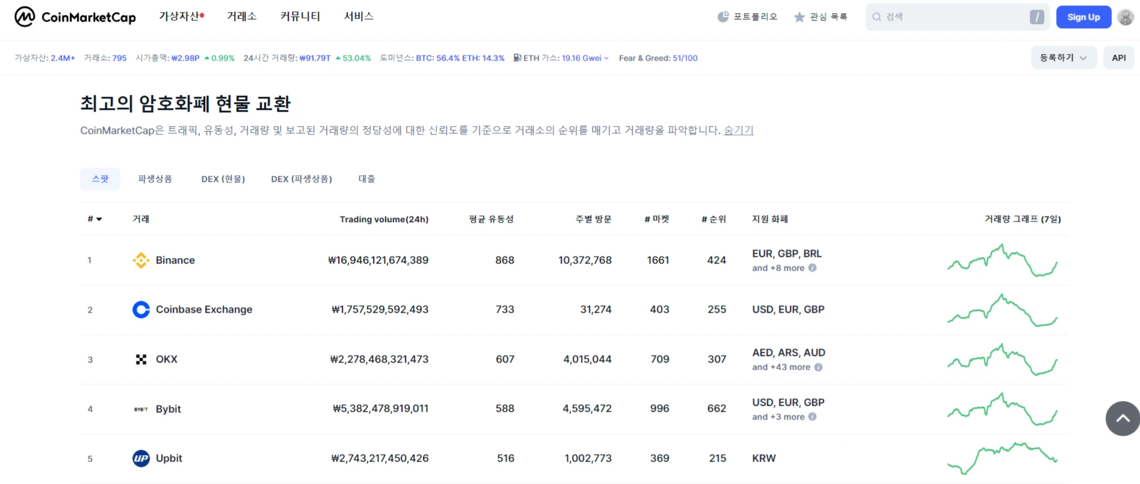The height and width of the screenshot is (484, 1140).
Task: Click Upbit supported currency KRW
Action: pos(764,458)
